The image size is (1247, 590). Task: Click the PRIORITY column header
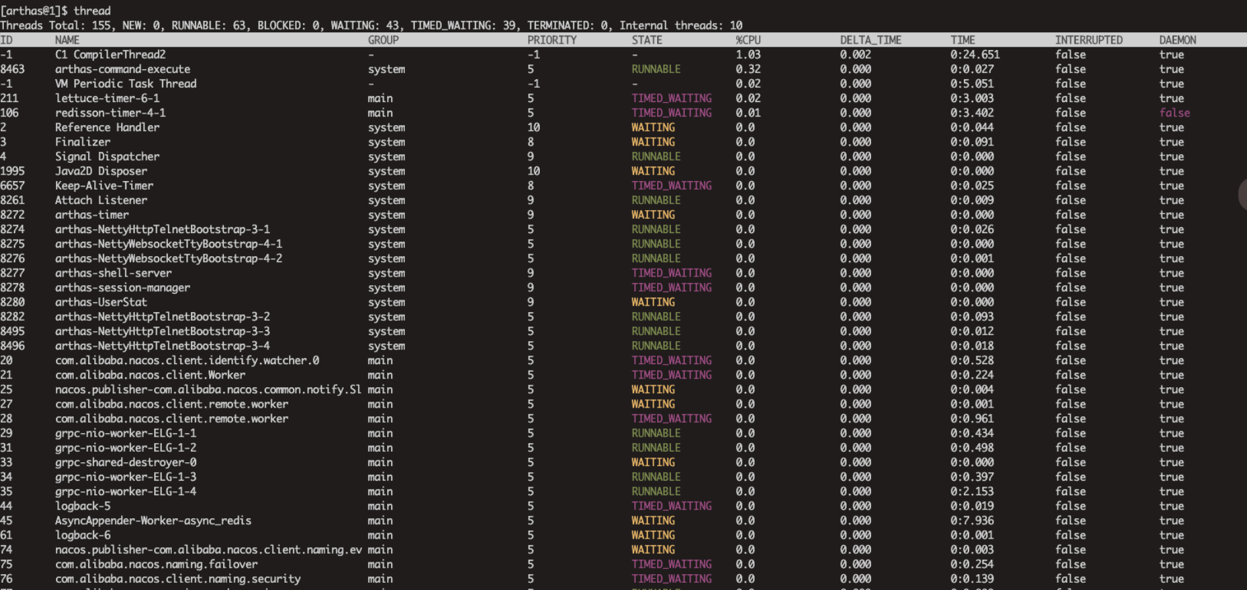click(x=552, y=40)
